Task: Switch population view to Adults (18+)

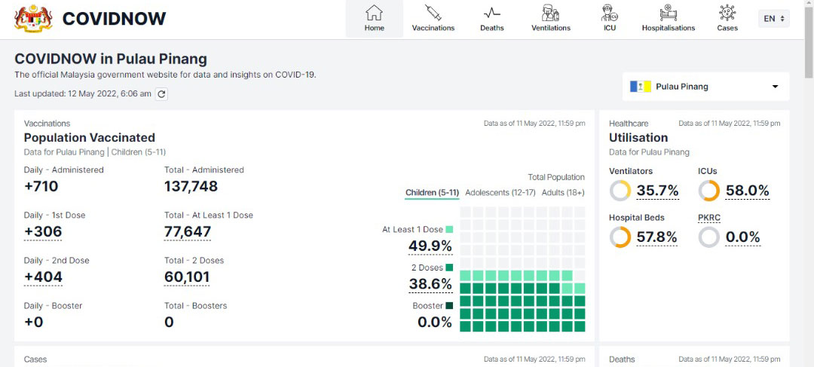Action: (x=563, y=193)
